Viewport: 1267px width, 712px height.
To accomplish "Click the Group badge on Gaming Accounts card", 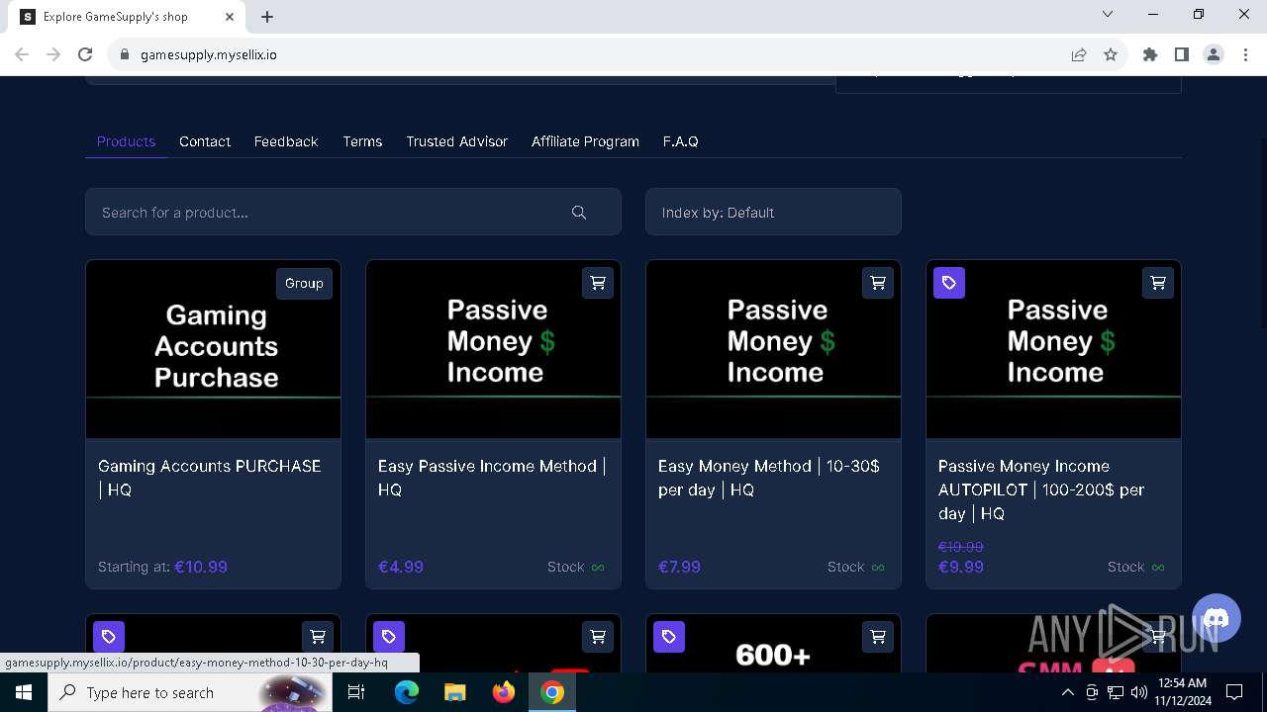I will [304, 283].
